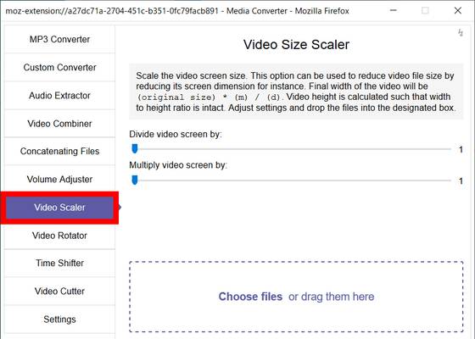Click the Multiply video screen slider handle
This screenshot has height=339, width=475.
135,180
